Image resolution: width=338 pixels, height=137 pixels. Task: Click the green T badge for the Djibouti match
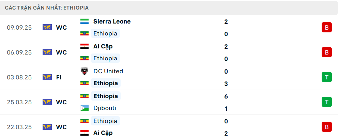pos(326,102)
